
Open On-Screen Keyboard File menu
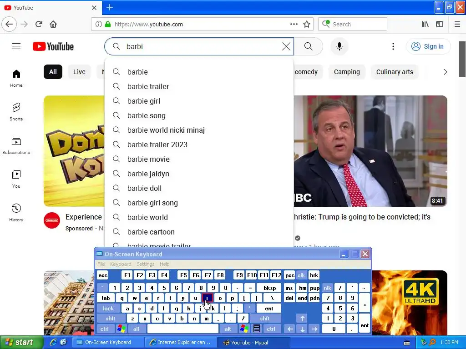pos(101,264)
